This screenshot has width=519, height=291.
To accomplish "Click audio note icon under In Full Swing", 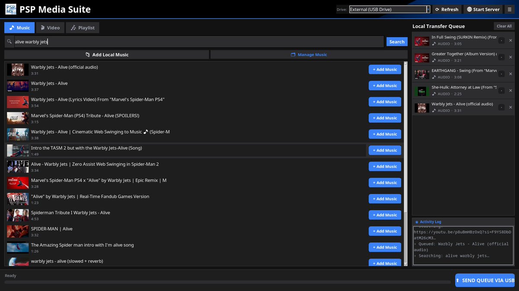I will click(x=434, y=44).
